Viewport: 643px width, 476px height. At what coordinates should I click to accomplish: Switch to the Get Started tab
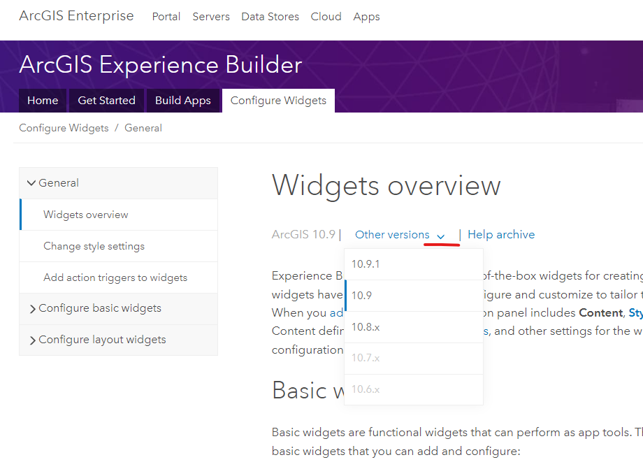106,100
